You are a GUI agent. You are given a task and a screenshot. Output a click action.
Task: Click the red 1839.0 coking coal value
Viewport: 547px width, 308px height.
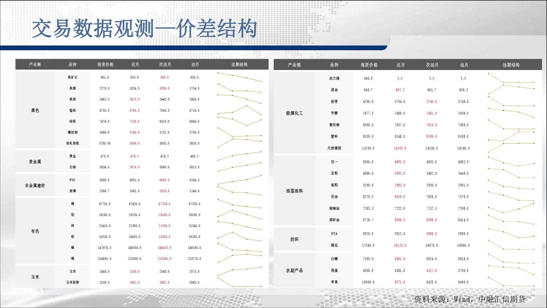[164, 88]
